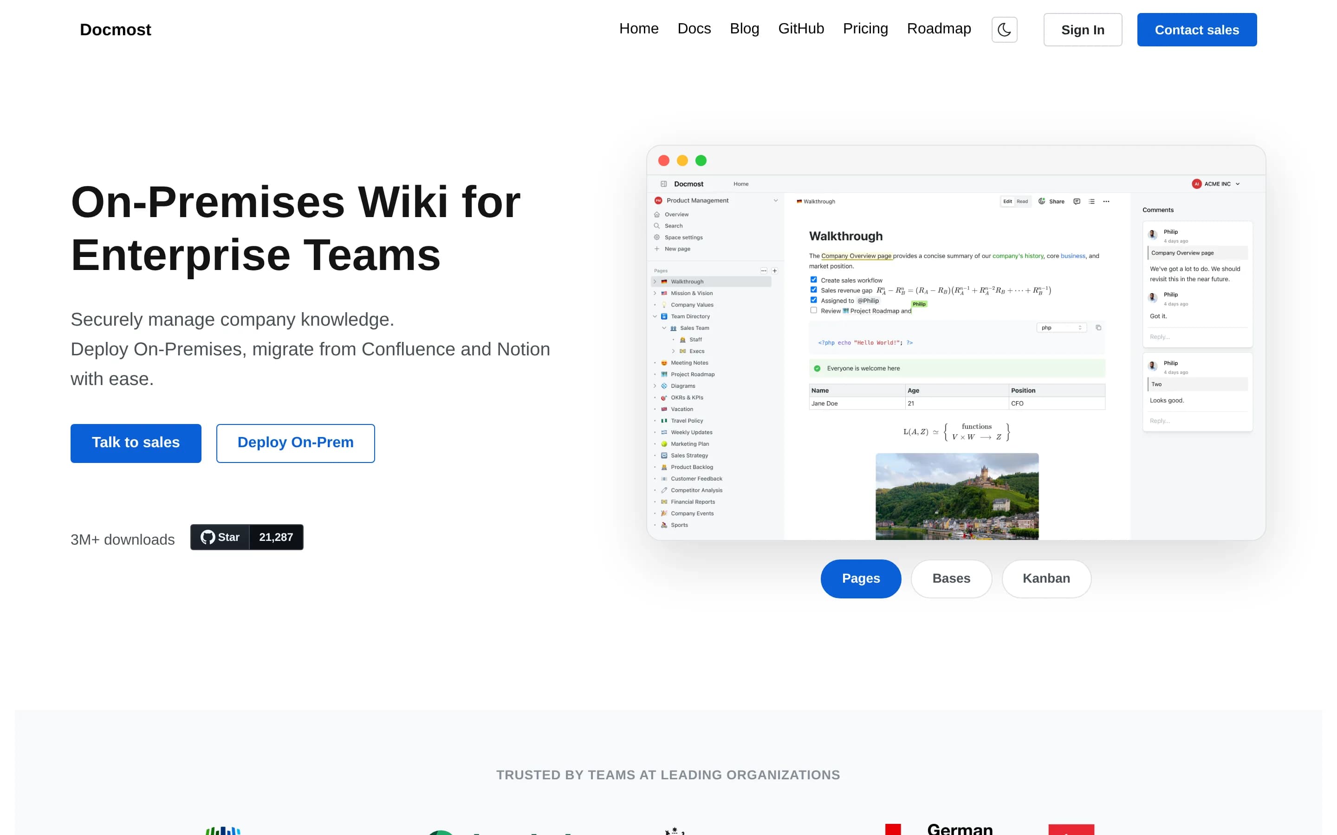Click the green check icon in the welcome callout
The image size is (1337, 835).
coord(817,368)
